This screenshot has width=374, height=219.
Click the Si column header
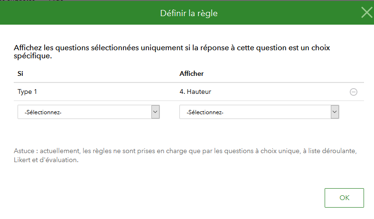(20, 73)
